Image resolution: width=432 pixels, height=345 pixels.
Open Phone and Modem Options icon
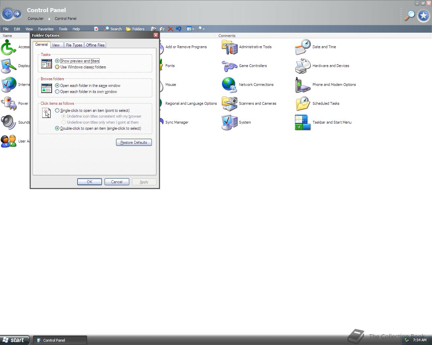click(x=303, y=85)
